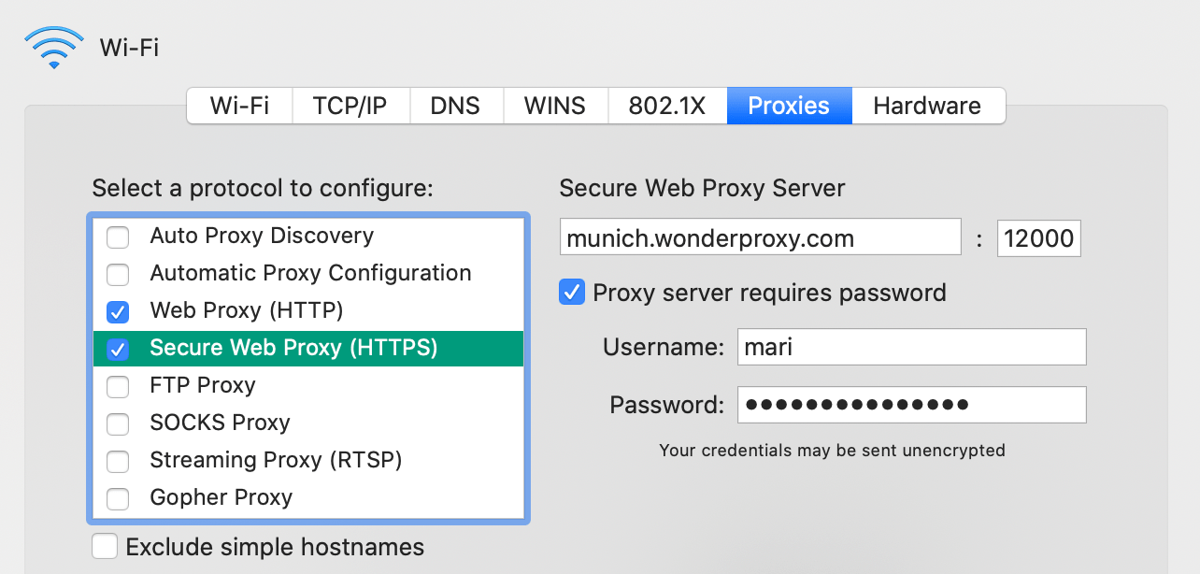Viewport: 1200px width, 574px height.
Task: Uncheck Secure Web Proxy (HTTPS)
Action: (x=118, y=349)
